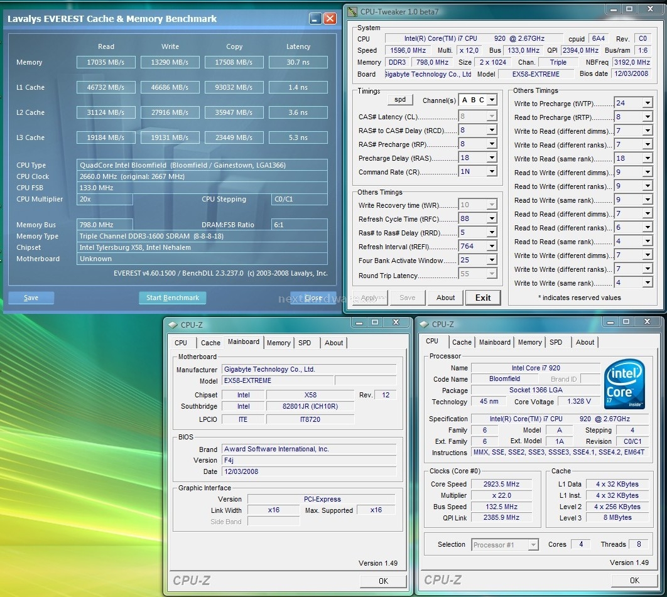Open the Write to Precharge (tWTP) dropdown
The width and height of the screenshot is (667, 597).
pos(648,103)
